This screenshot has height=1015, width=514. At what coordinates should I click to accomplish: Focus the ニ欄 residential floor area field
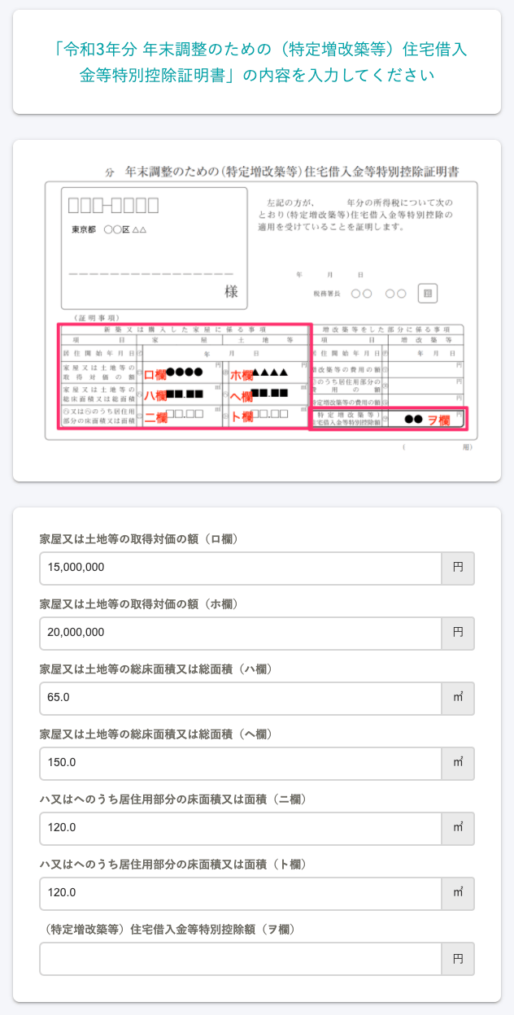pyautogui.click(x=240, y=828)
